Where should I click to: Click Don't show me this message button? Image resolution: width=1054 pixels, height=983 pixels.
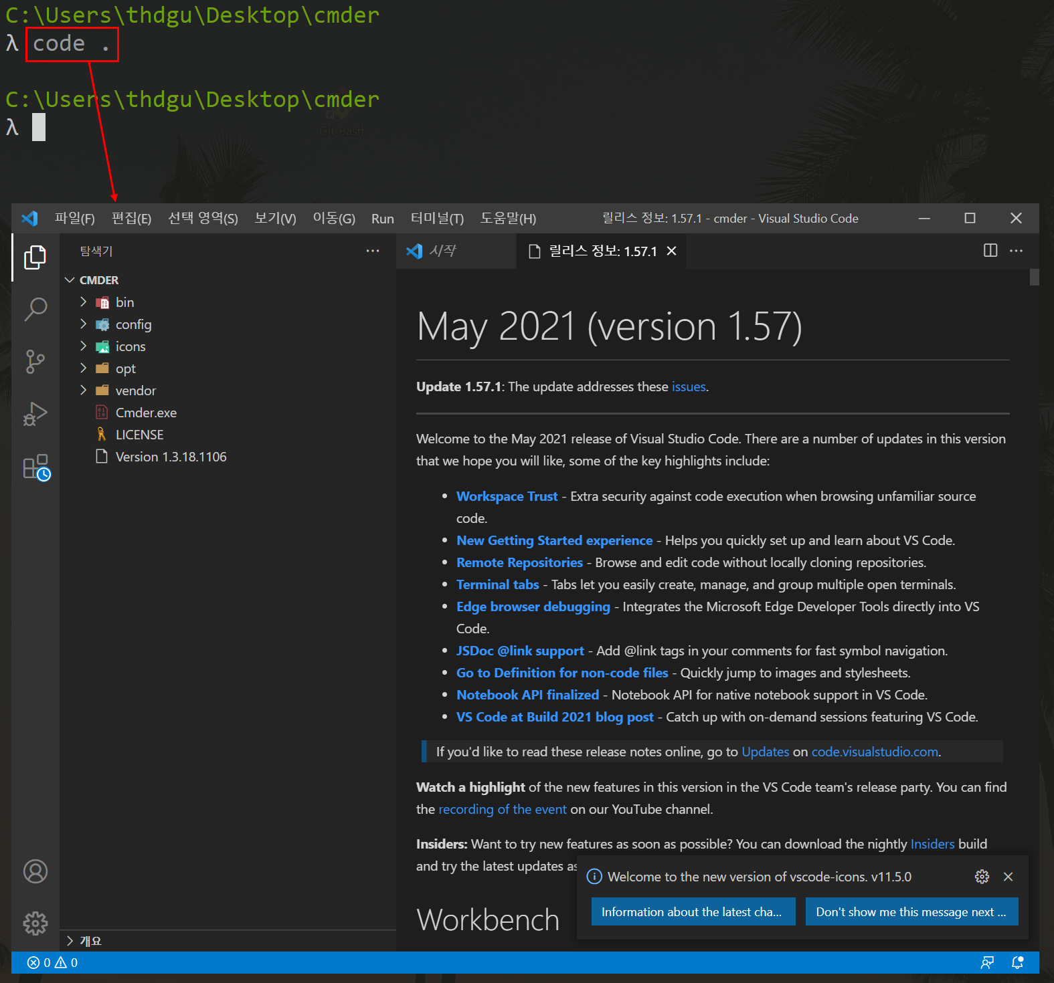coord(911,912)
